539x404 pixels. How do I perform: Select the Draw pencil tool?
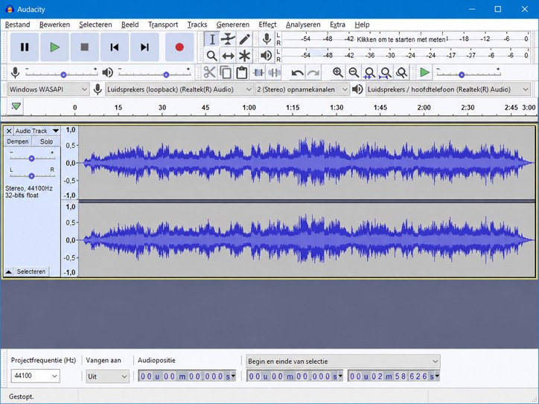(x=244, y=39)
